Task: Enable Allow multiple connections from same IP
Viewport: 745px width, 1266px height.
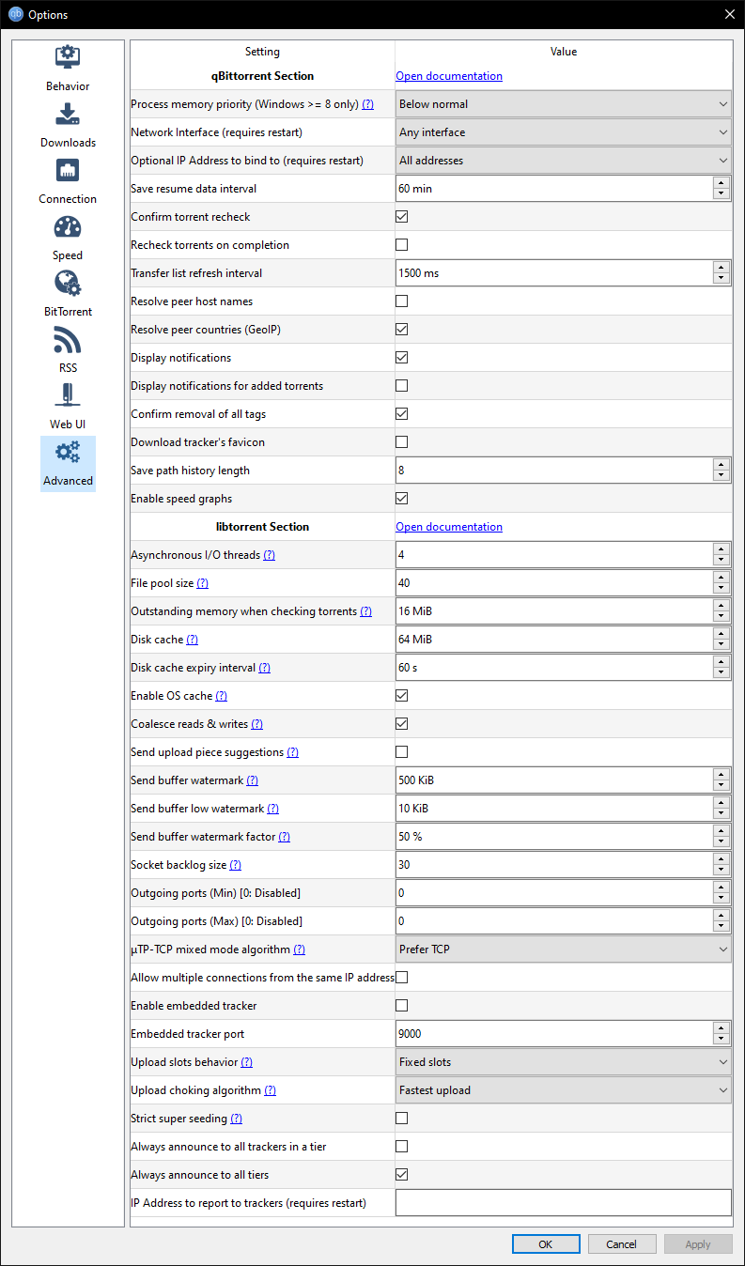Action: 401,978
